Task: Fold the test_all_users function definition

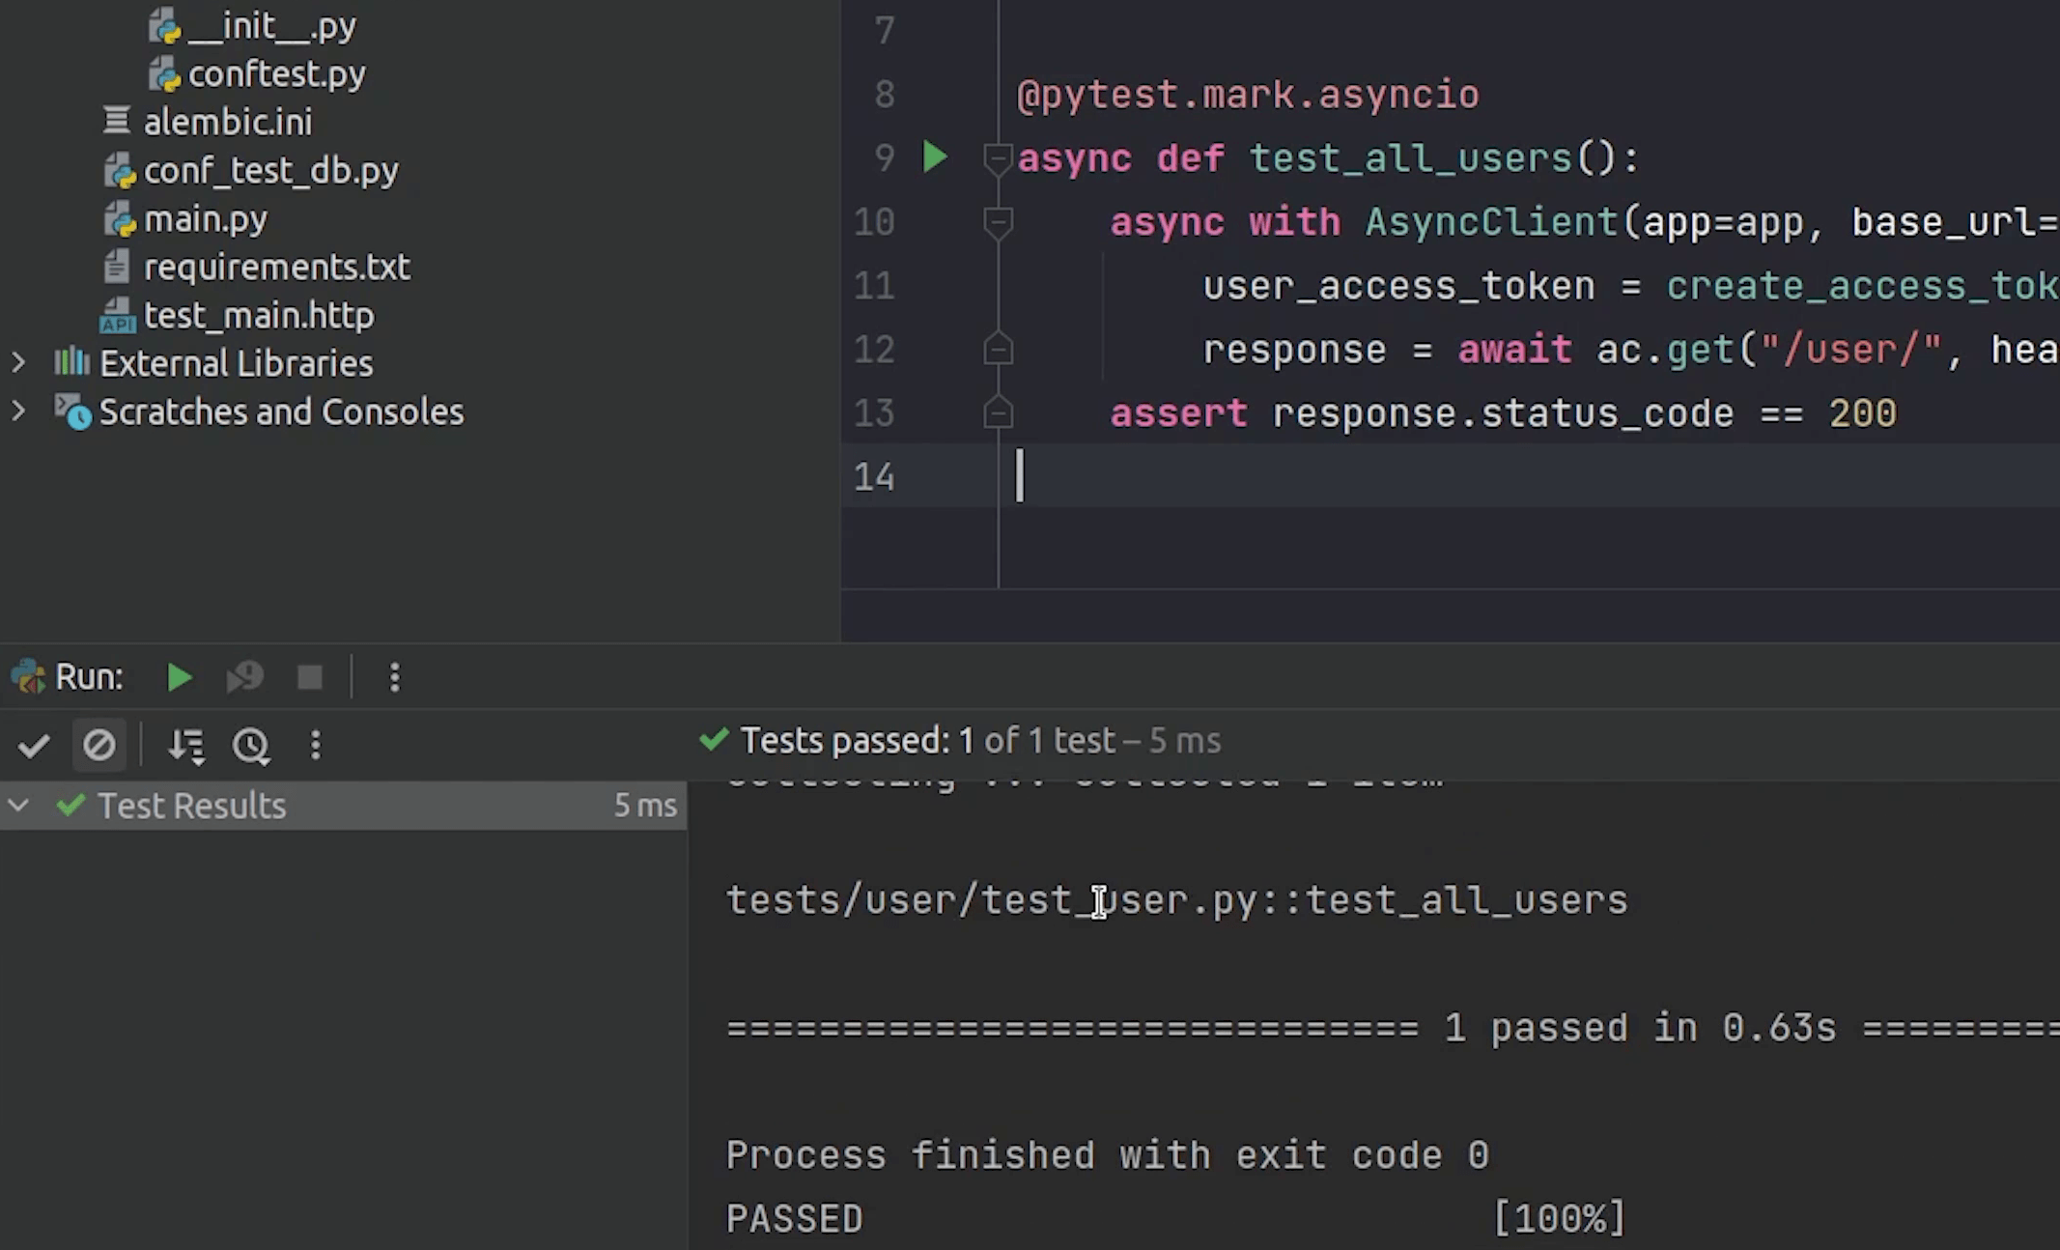Action: [998, 157]
